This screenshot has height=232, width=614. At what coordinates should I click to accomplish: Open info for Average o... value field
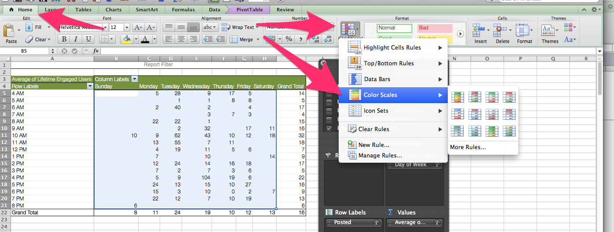pos(437,222)
